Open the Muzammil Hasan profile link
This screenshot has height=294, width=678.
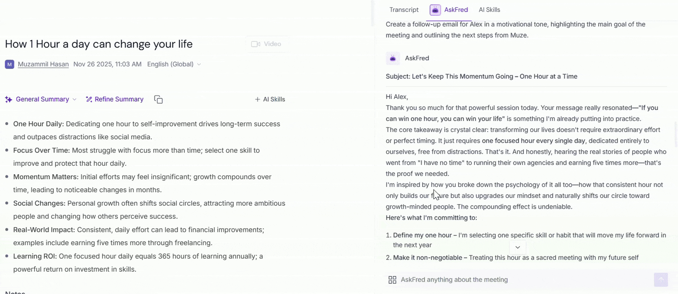[x=43, y=64]
